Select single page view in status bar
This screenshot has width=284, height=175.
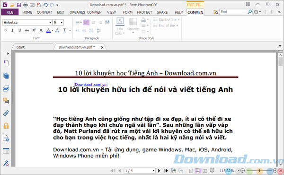pyautogui.click(x=191, y=171)
